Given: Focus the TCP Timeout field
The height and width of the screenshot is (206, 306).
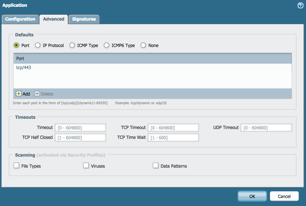Looking at the screenshot, I should (173, 128).
